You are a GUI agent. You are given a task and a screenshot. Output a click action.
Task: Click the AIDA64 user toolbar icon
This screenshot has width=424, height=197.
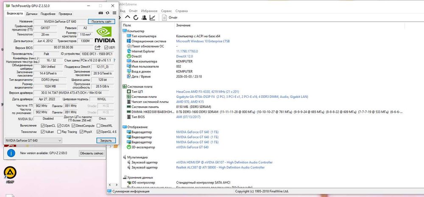coord(144,17)
